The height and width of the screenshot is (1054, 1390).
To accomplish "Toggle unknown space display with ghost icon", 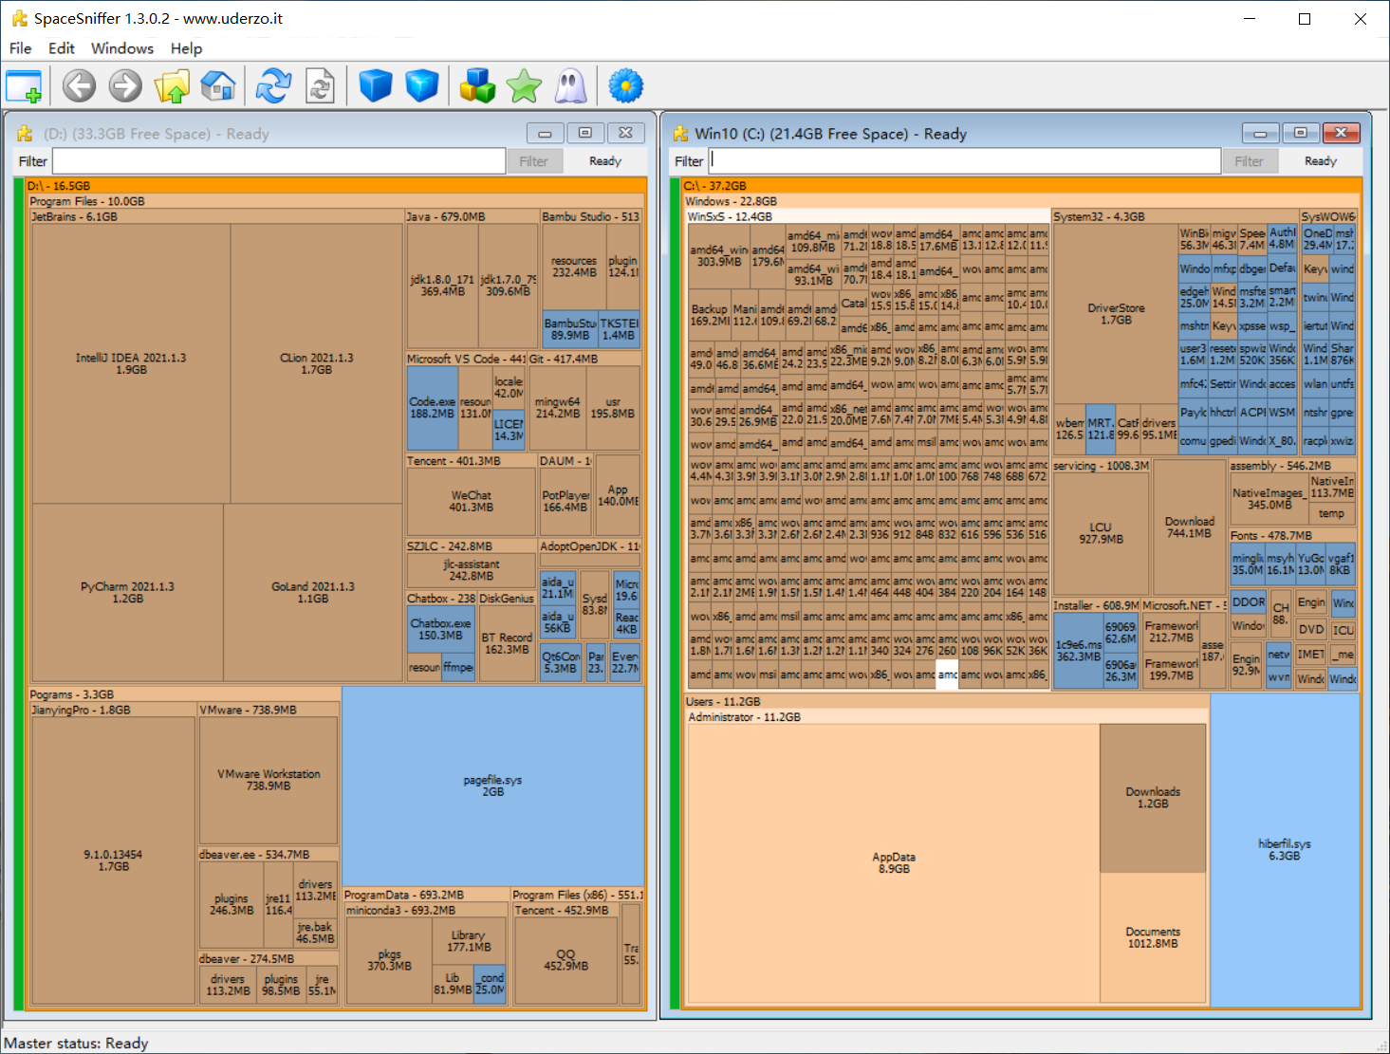I will [x=570, y=86].
